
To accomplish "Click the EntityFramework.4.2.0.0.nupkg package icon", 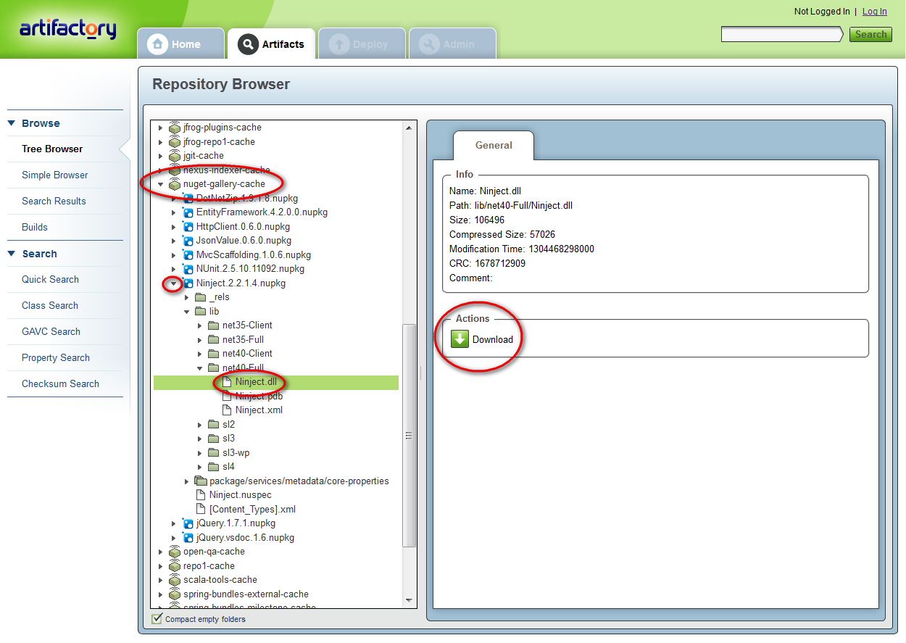I will click(x=188, y=212).
